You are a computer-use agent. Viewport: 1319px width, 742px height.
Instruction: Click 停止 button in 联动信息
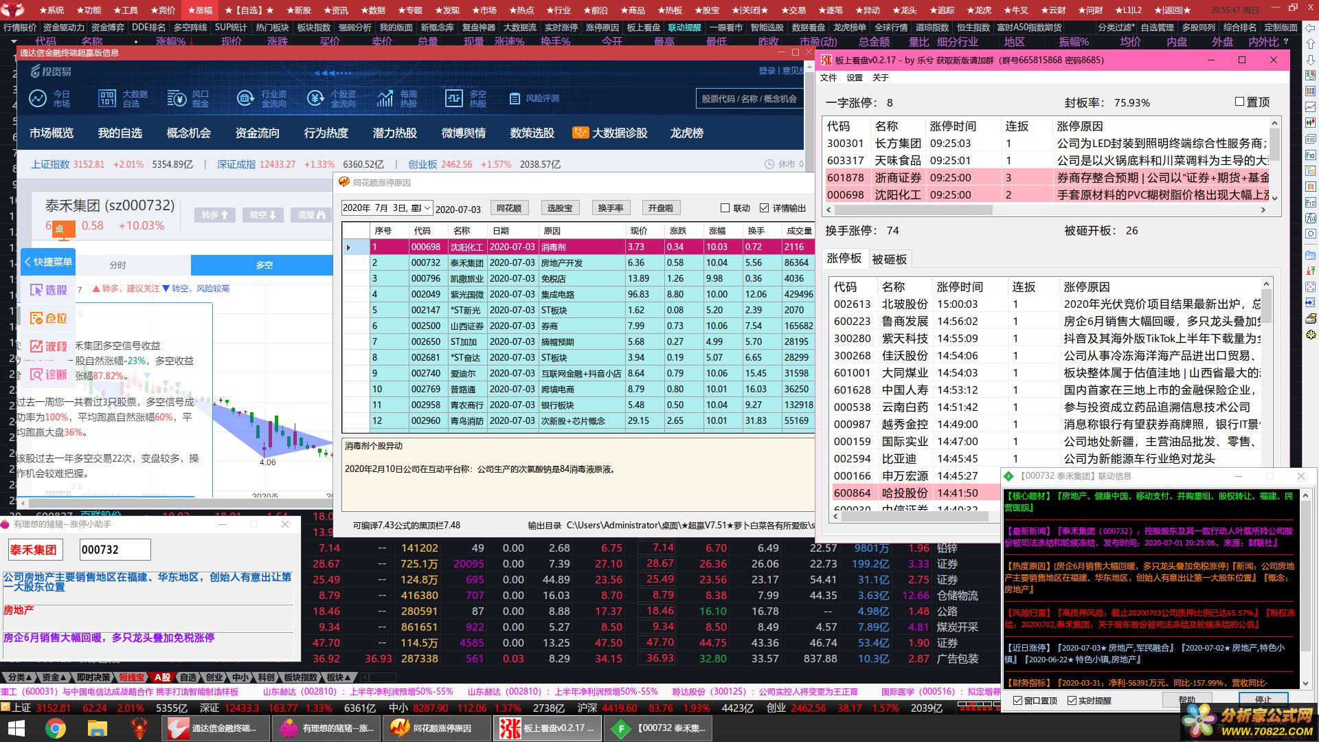pos(1263,700)
